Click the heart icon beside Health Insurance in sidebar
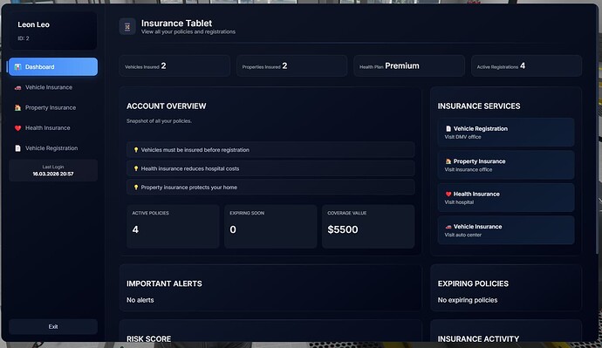This screenshot has width=602, height=348. tap(17, 128)
